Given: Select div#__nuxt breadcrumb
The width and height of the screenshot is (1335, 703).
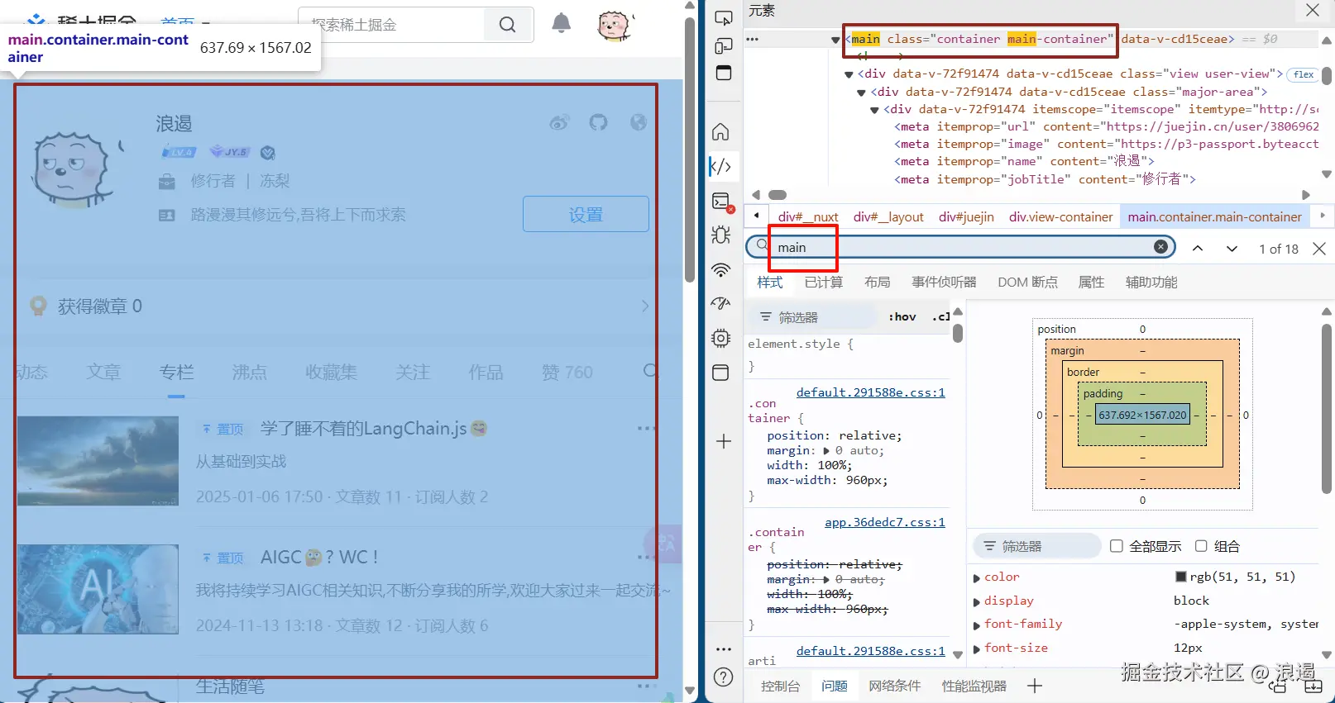Looking at the screenshot, I should click(x=808, y=217).
